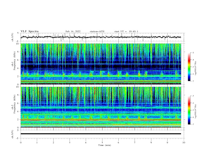Click the "Time (min)" axis label

pyautogui.click(x=105, y=145)
